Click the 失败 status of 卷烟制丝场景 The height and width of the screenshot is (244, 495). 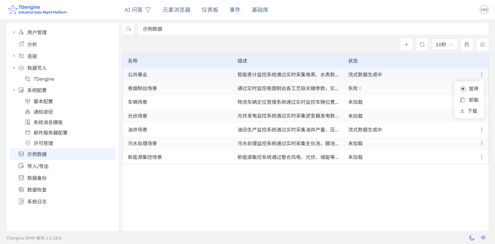click(353, 88)
